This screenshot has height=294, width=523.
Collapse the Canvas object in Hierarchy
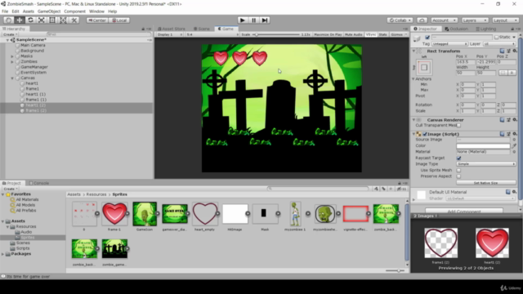coord(12,78)
